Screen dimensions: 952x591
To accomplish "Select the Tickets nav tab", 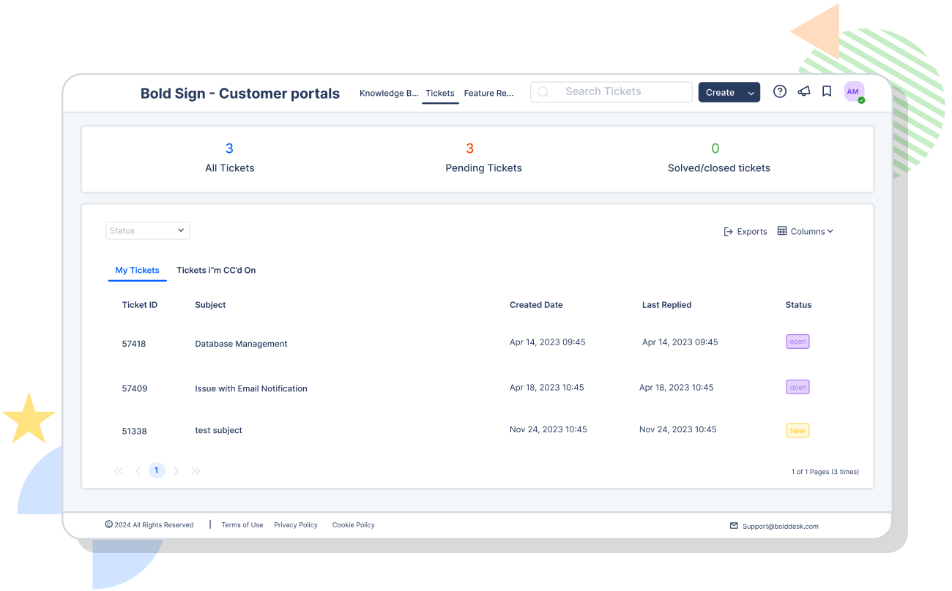I will coord(440,94).
